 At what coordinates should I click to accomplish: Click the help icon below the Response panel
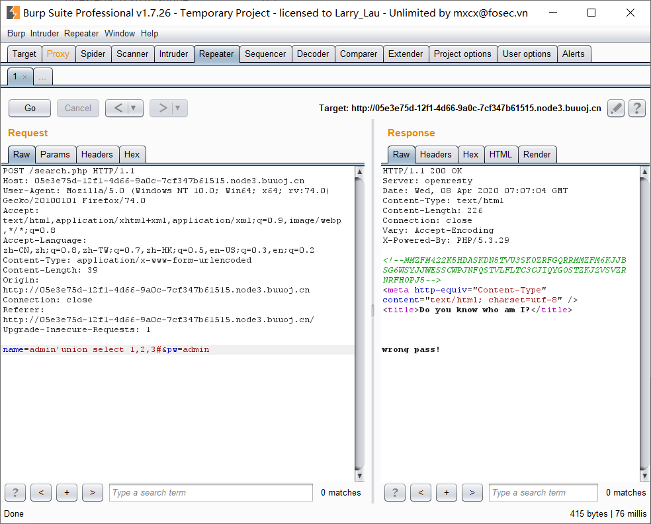395,492
